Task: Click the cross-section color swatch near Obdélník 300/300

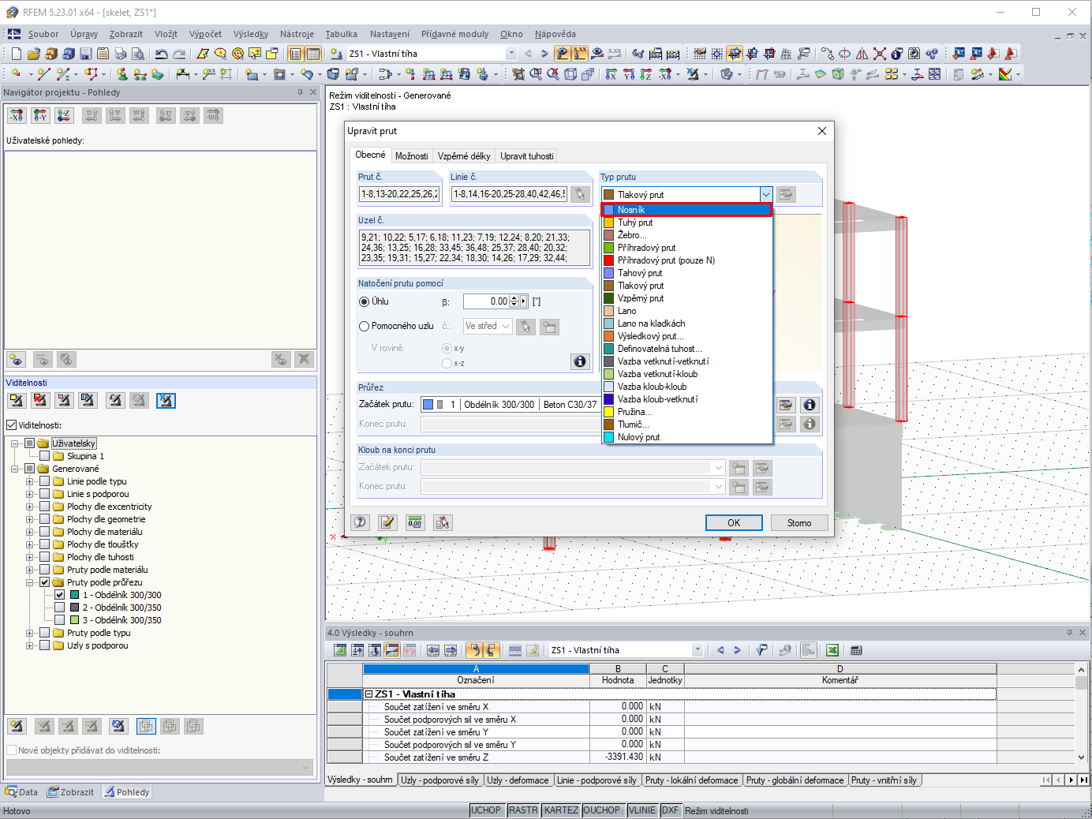Action: tap(427, 403)
